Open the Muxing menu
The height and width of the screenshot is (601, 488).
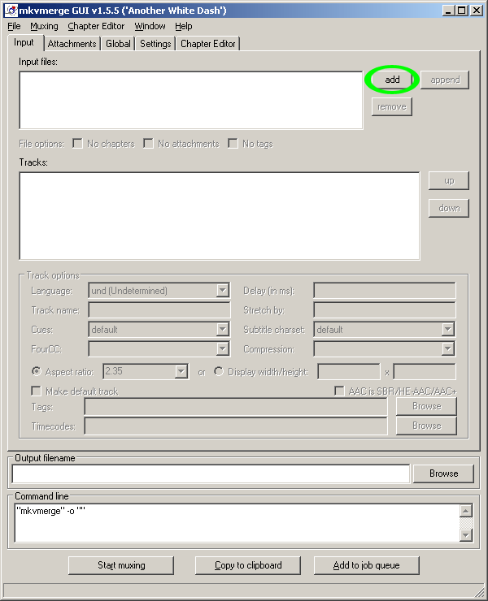coord(44,27)
